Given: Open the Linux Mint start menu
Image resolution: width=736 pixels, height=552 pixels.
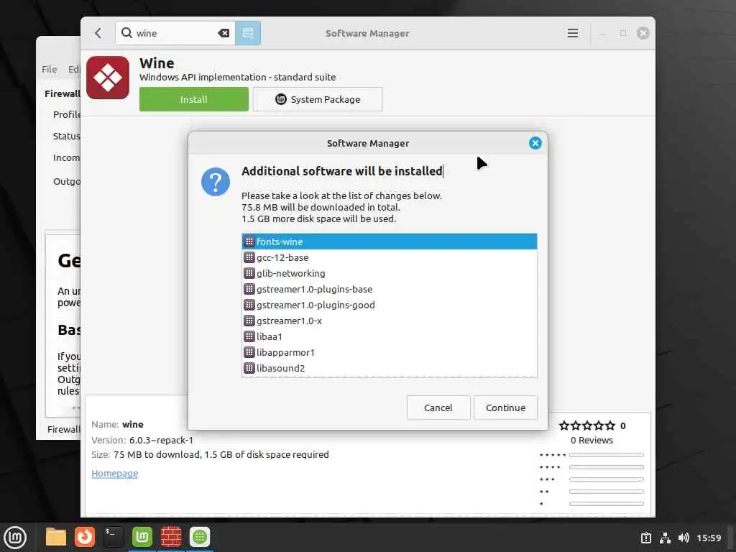Looking at the screenshot, I should tap(15, 537).
